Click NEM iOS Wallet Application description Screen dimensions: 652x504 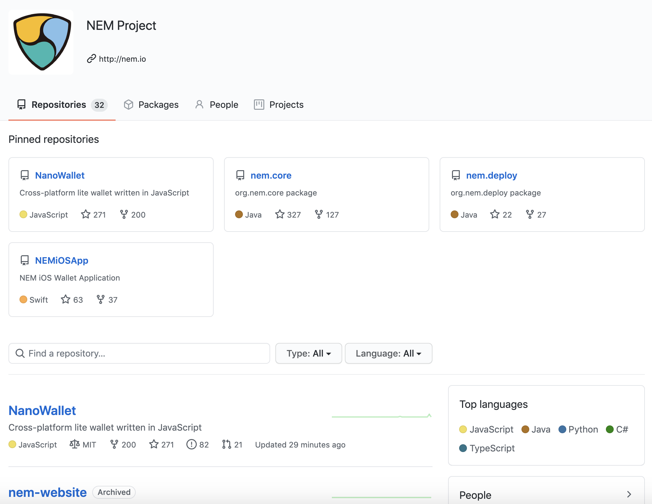coord(70,278)
